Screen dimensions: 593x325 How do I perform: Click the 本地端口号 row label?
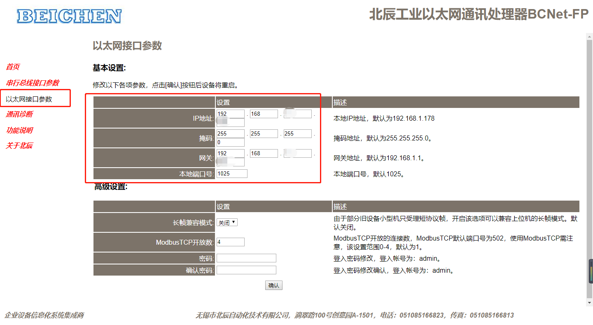197,174
